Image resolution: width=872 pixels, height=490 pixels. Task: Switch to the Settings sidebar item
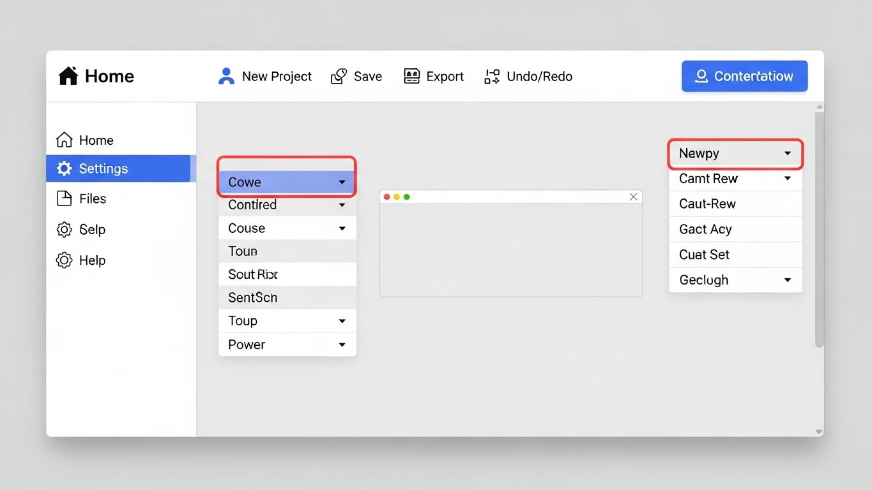[102, 168]
